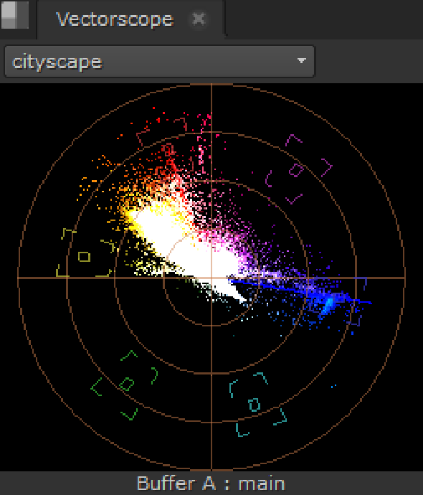Click the cityscape text in the selector
The image size is (423, 495).
[x=57, y=62]
